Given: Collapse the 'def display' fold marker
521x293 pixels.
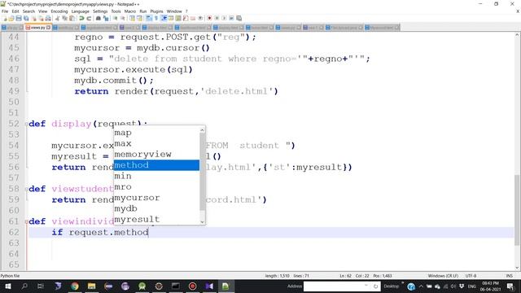Looking at the screenshot, I should pos(27,124).
